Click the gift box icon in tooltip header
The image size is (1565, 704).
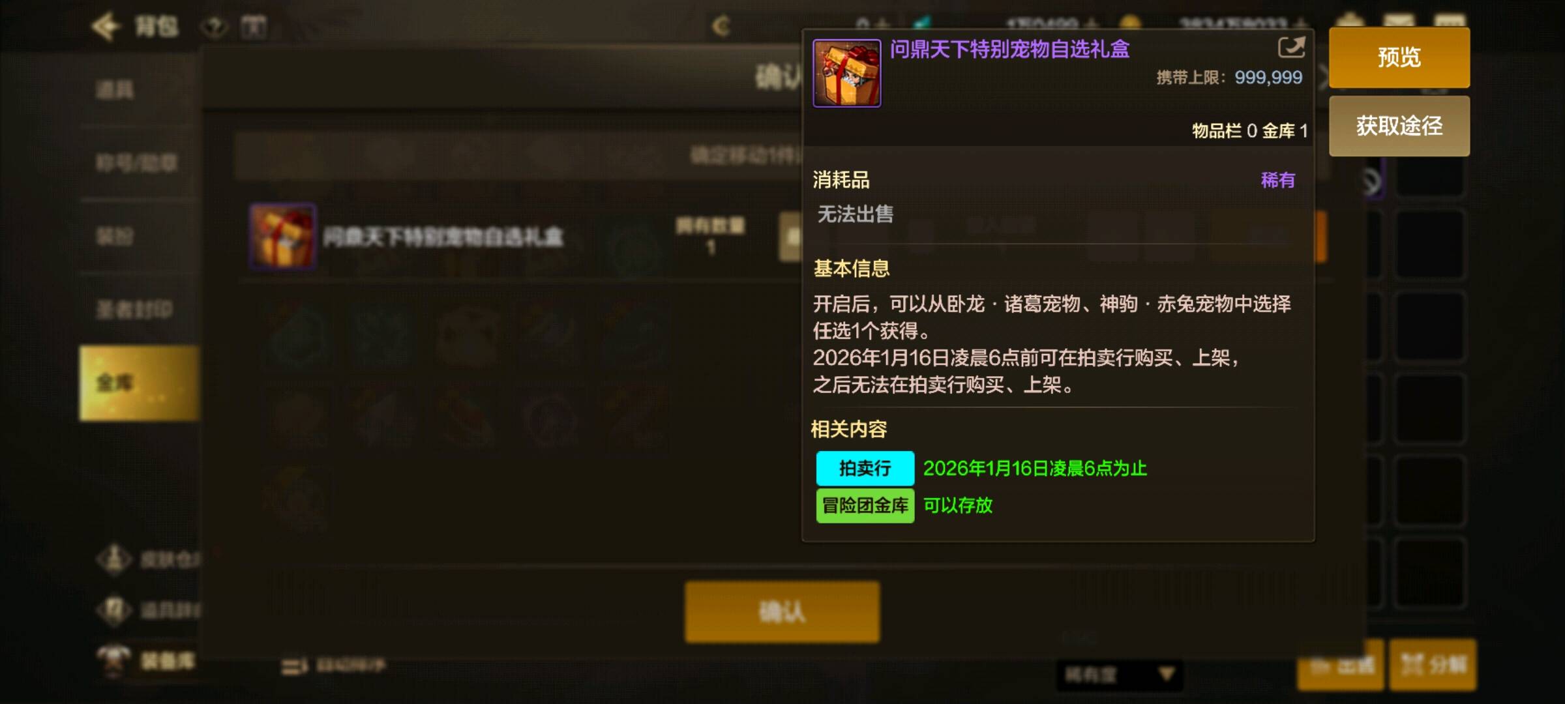[x=846, y=73]
